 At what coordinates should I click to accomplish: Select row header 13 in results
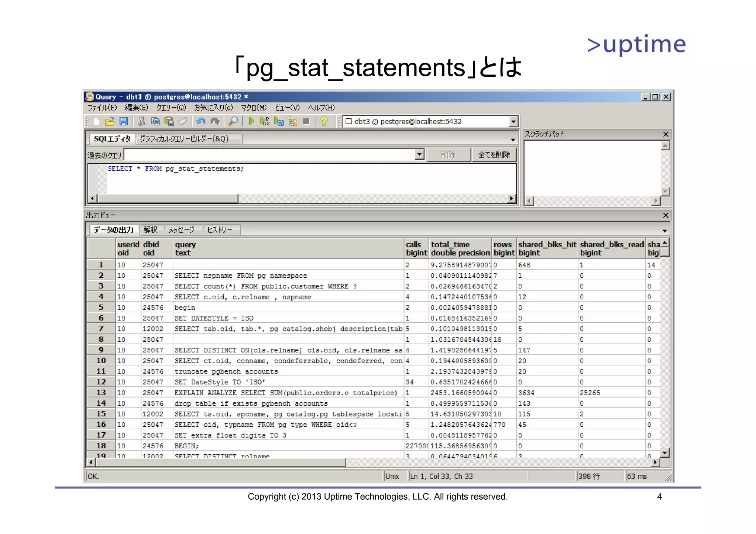[101, 392]
